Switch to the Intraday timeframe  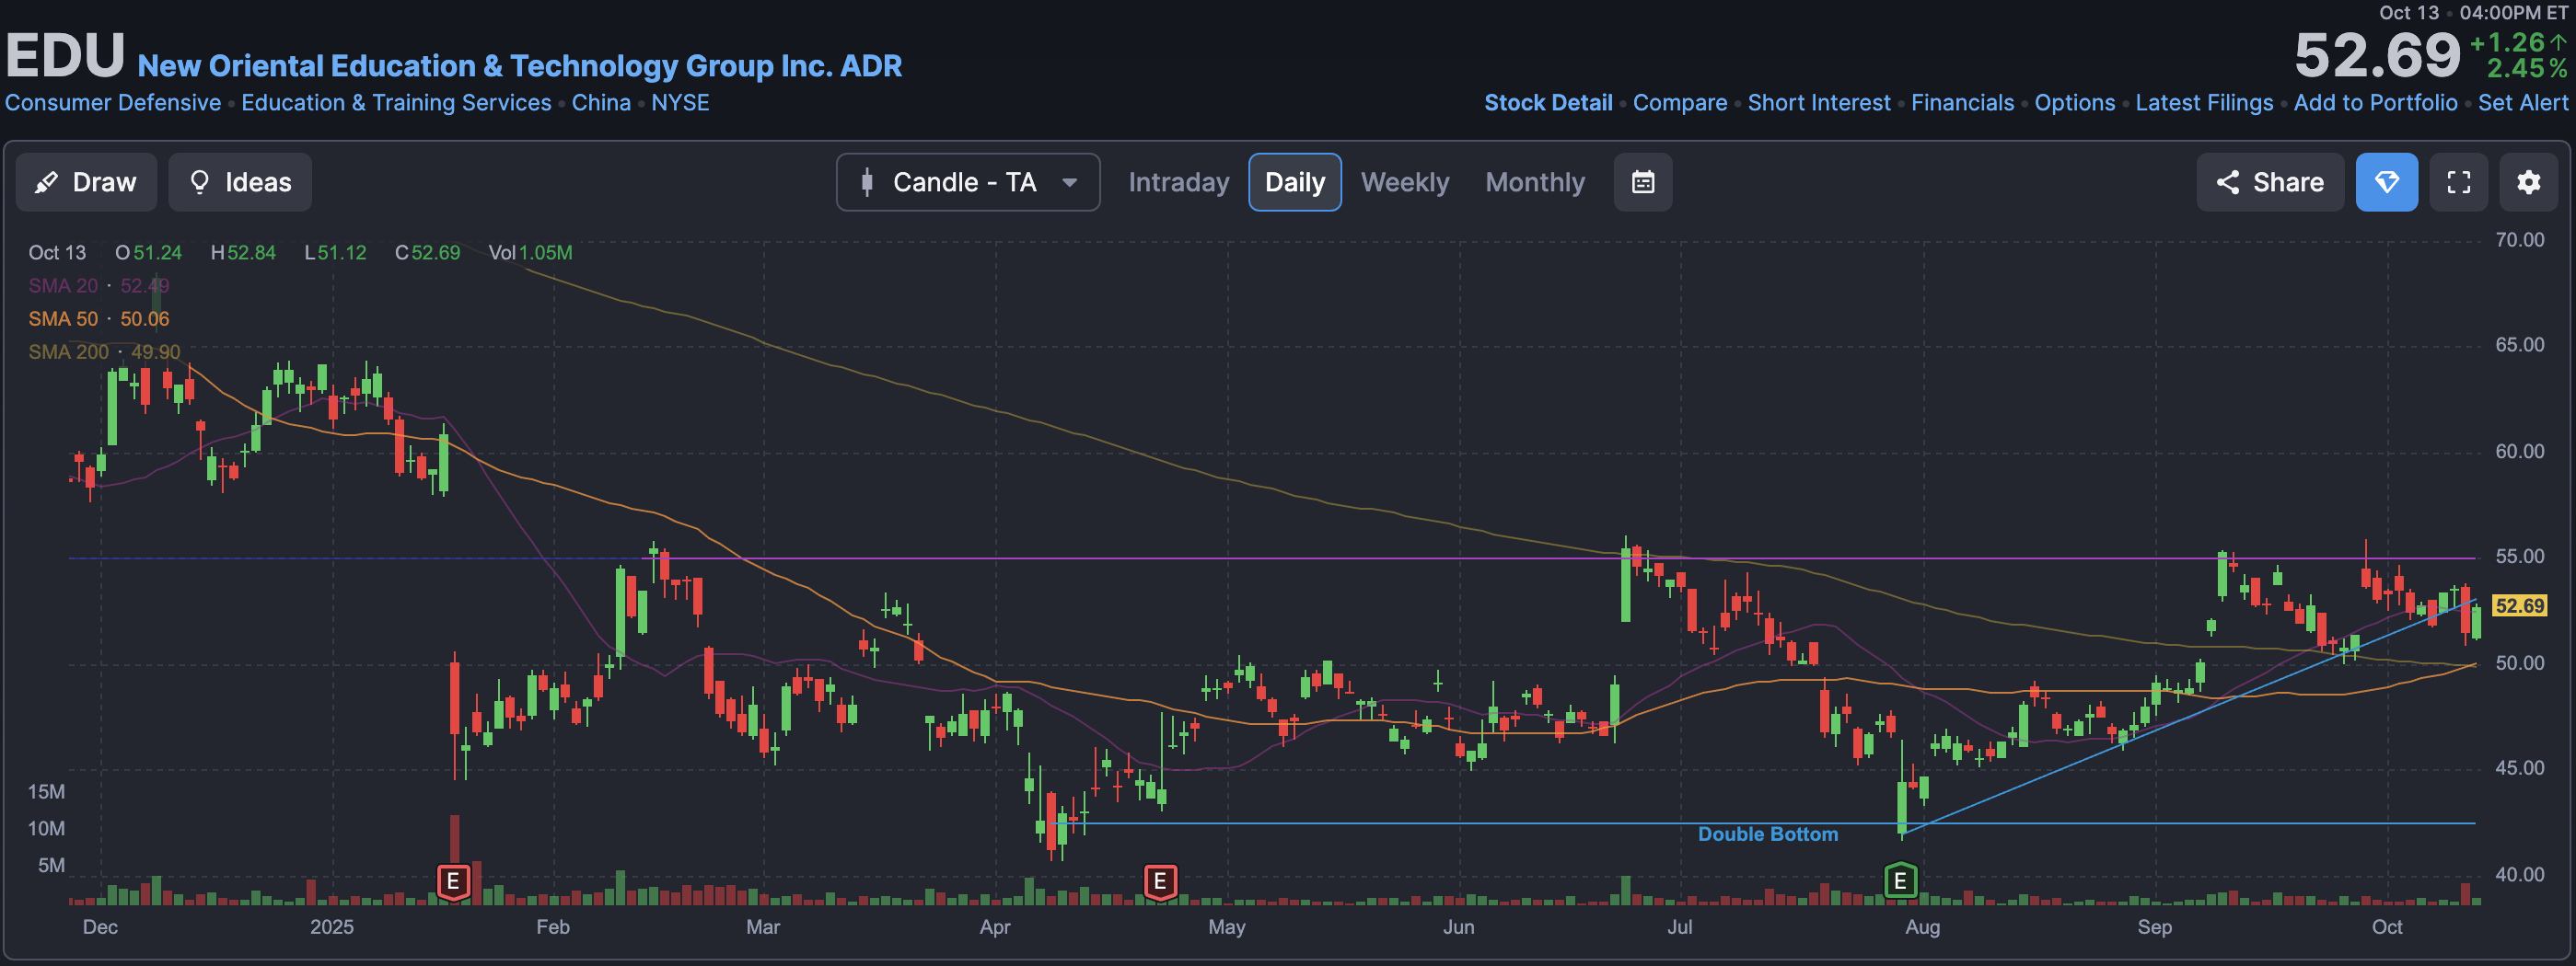click(x=1178, y=182)
